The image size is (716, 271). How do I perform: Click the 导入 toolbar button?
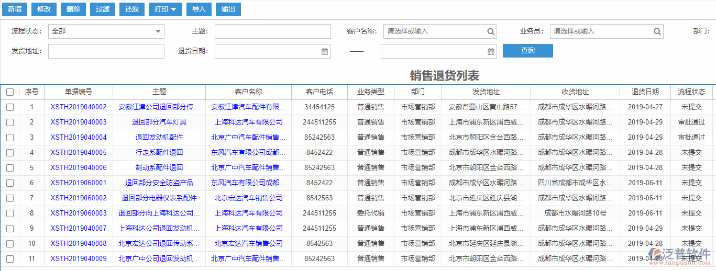pyautogui.click(x=199, y=9)
